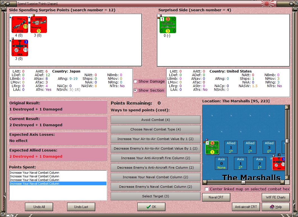Click the map horizontal scrollbar right arrow
Viewport: 298px width, 217px height.
[x=283, y=182]
